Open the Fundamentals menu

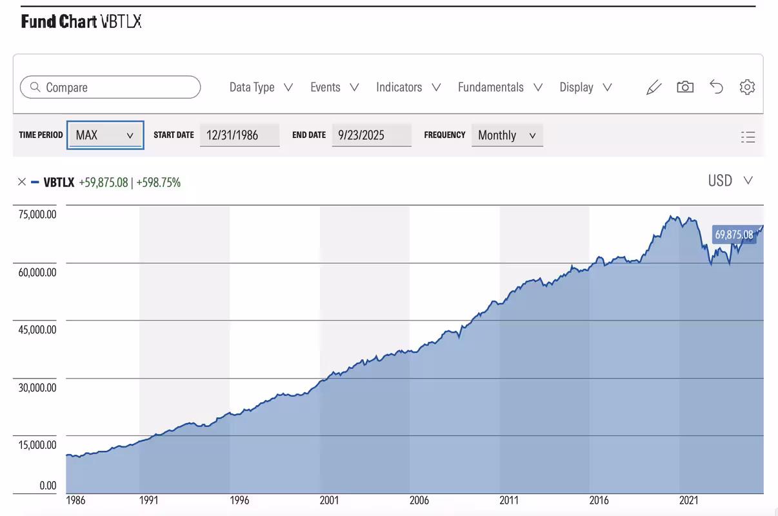500,87
